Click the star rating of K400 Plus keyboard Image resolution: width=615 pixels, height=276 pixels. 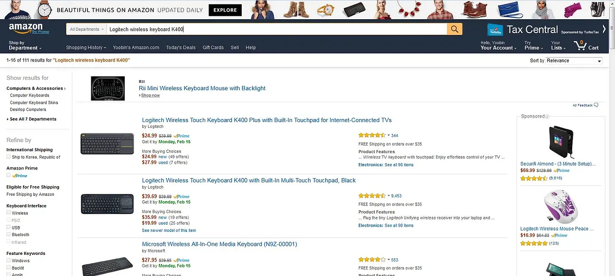[x=371, y=135]
